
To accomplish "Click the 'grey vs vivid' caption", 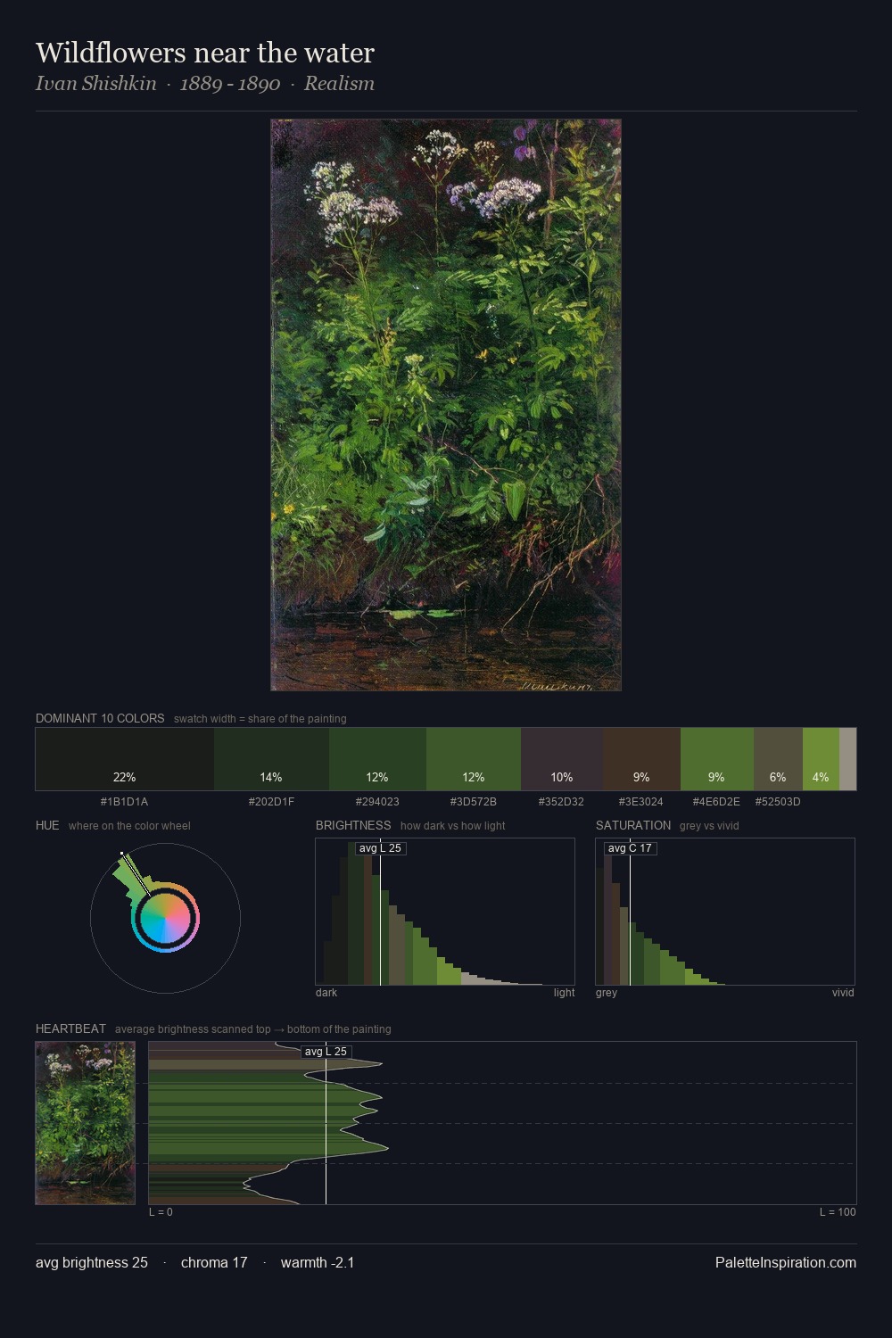I will pyautogui.click(x=709, y=826).
